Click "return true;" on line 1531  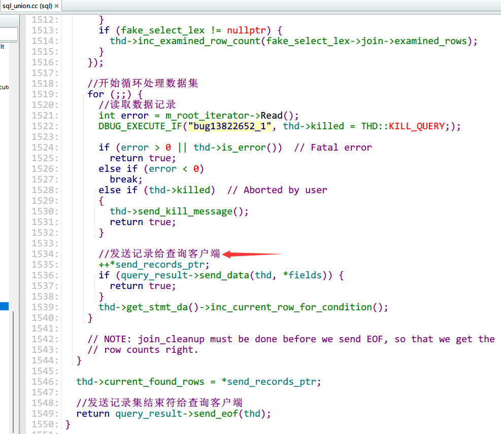click(x=143, y=222)
